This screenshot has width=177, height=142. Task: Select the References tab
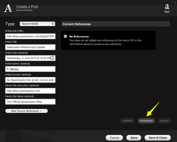(x=146, y=121)
